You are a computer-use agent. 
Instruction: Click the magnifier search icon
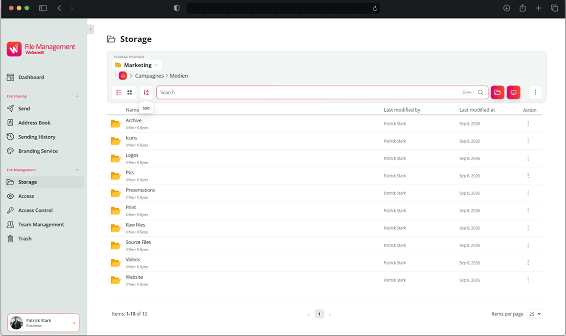click(x=480, y=93)
